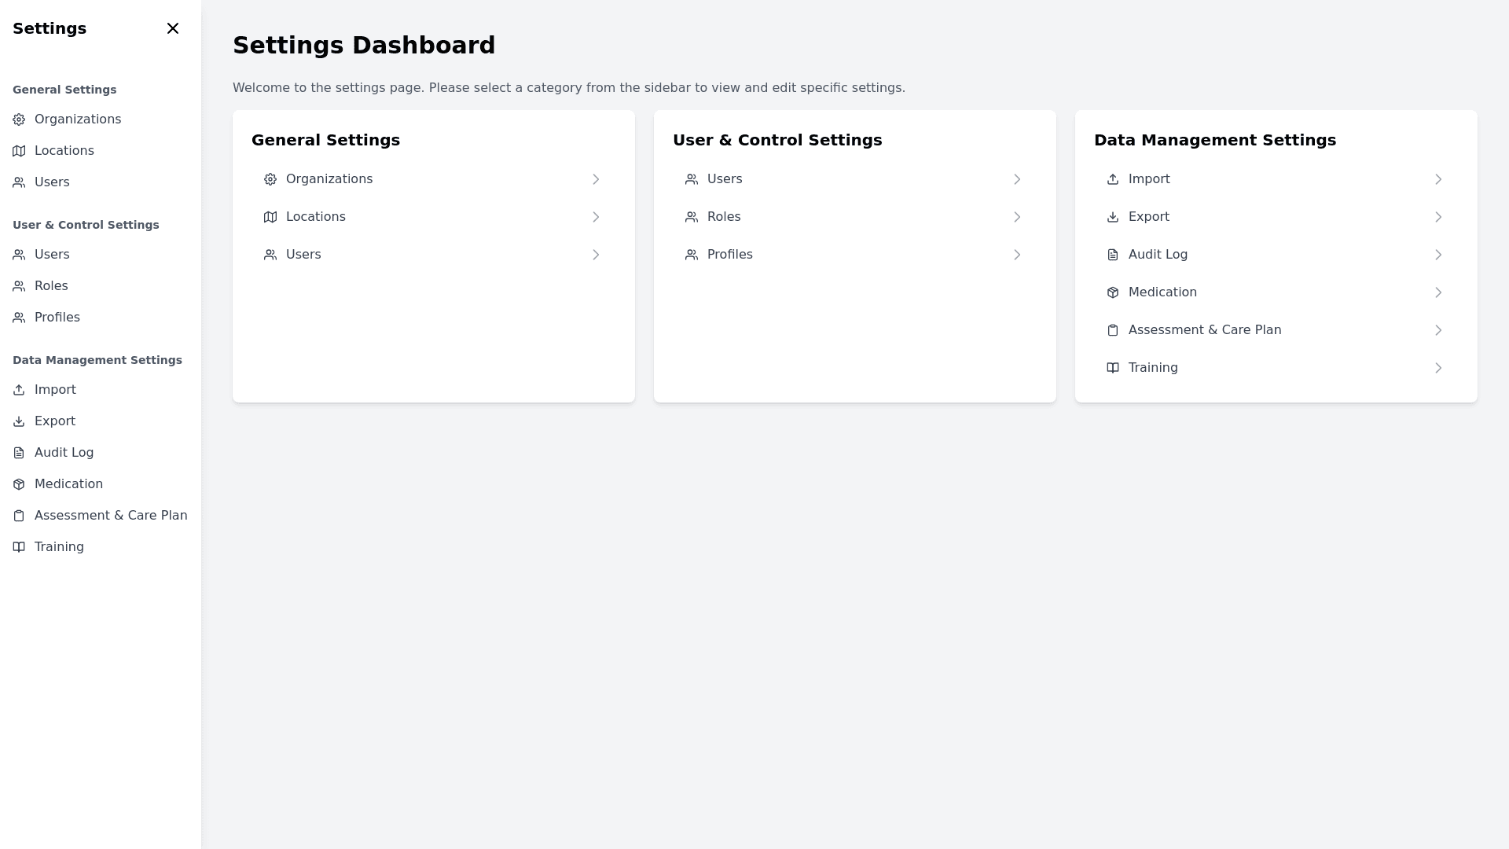The width and height of the screenshot is (1509, 849).
Task: Click chevron arrow on Organizations card row
Action: [596, 179]
